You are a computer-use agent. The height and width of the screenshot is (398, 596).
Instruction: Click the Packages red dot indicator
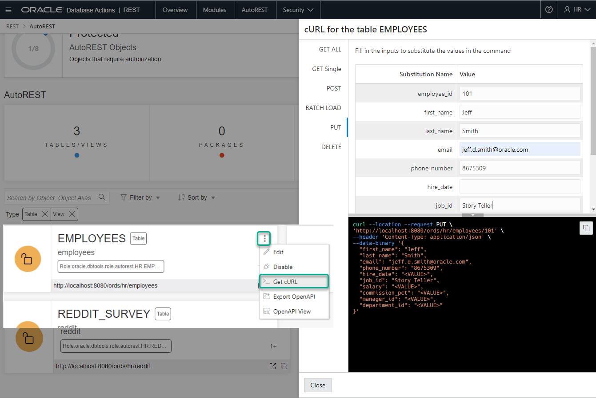(x=222, y=155)
